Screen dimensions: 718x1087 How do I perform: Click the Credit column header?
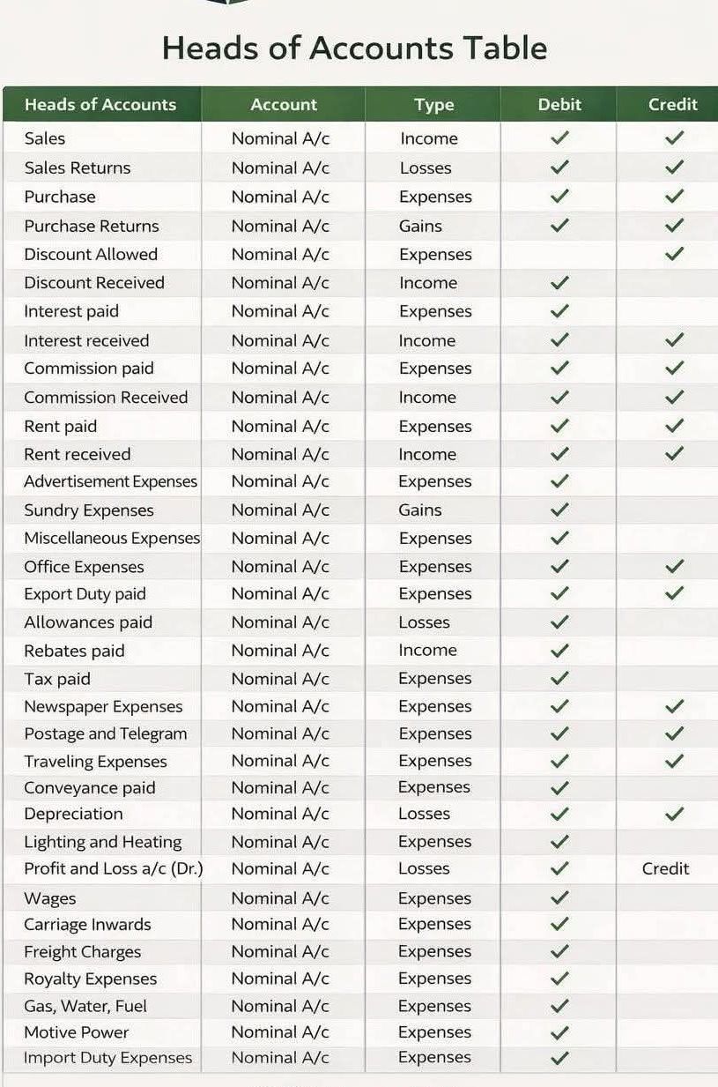(x=673, y=104)
